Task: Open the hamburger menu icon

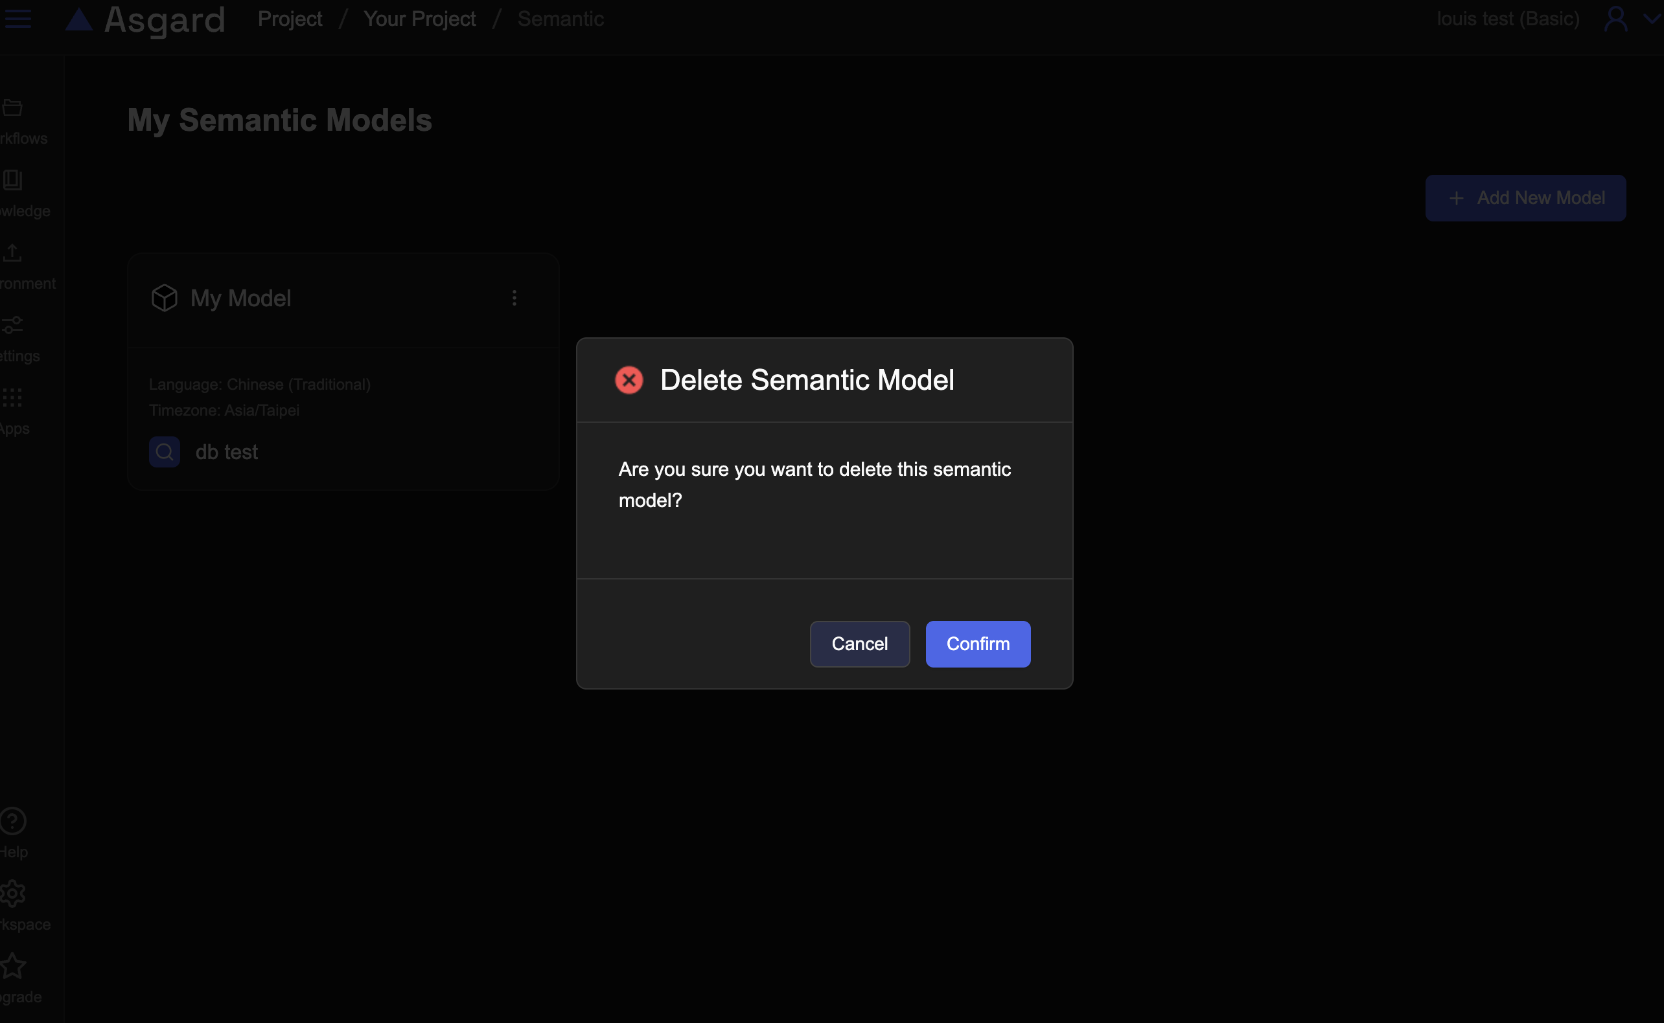Action: 17,18
